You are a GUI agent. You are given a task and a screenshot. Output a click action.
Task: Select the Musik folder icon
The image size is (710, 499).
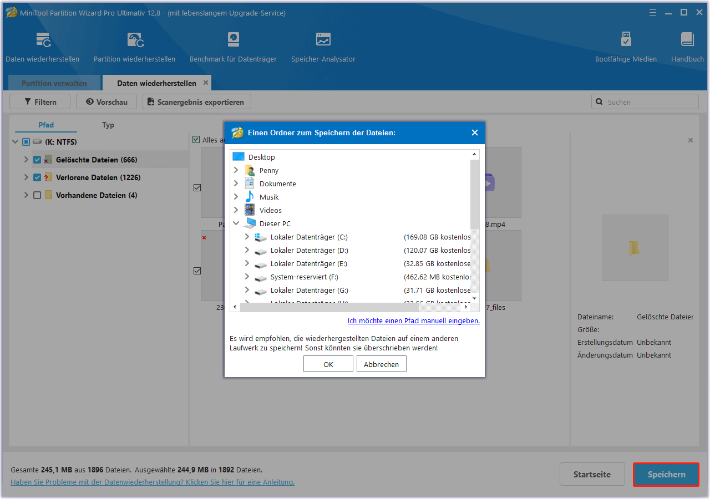(x=250, y=197)
